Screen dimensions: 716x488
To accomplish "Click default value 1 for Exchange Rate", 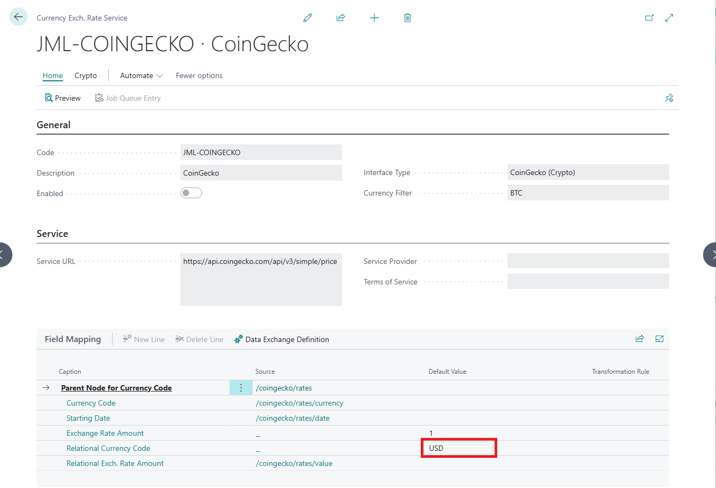I will pyautogui.click(x=431, y=433).
